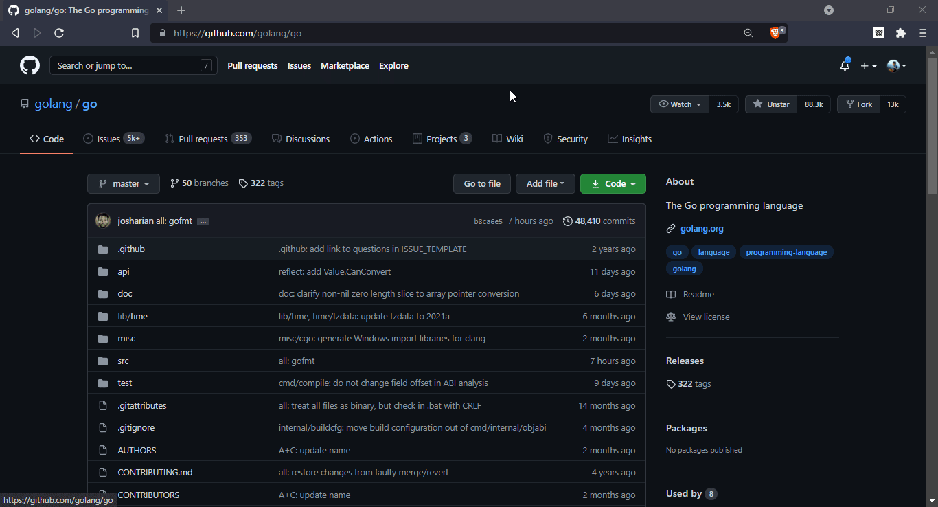Fork the repository
The width and height of the screenshot is (938, 507).
pyautogui.click(x=858, y=104)
